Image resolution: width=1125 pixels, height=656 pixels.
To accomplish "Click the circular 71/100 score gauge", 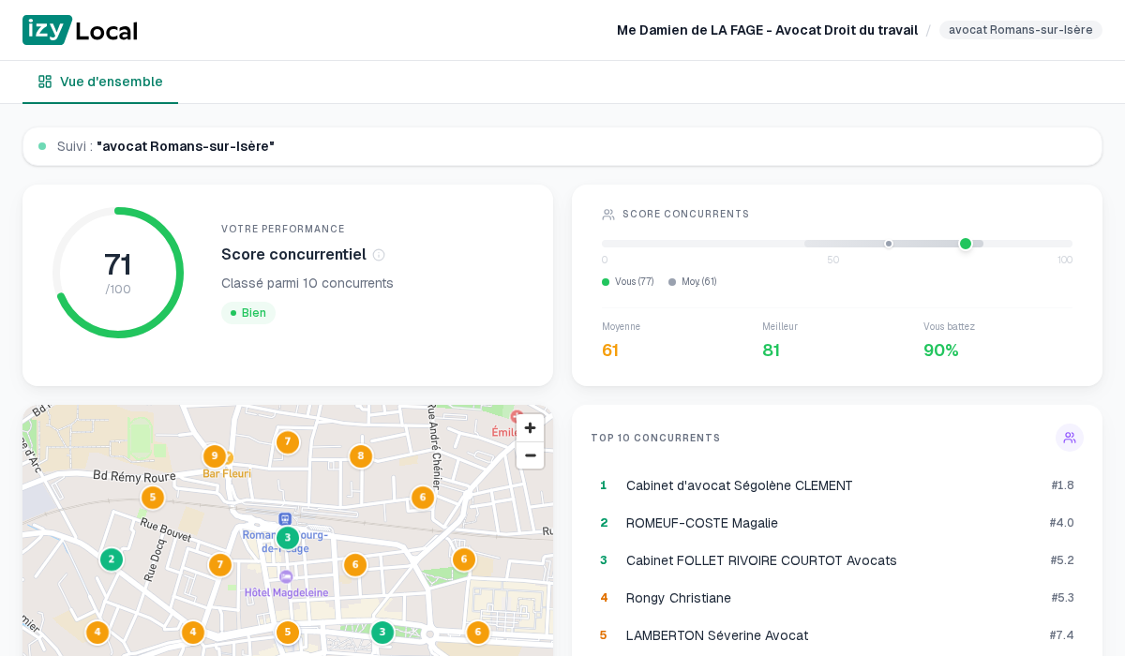I will tap(118, 273).
